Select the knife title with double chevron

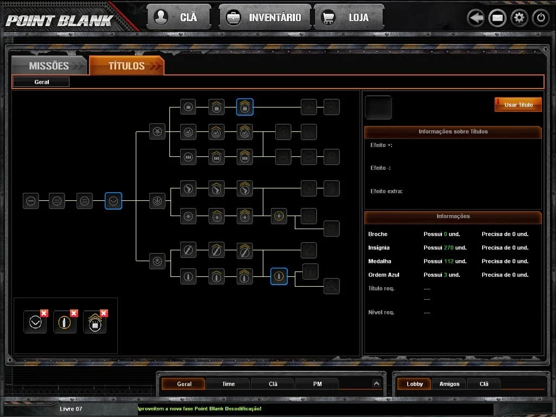(x=245, y=250)
